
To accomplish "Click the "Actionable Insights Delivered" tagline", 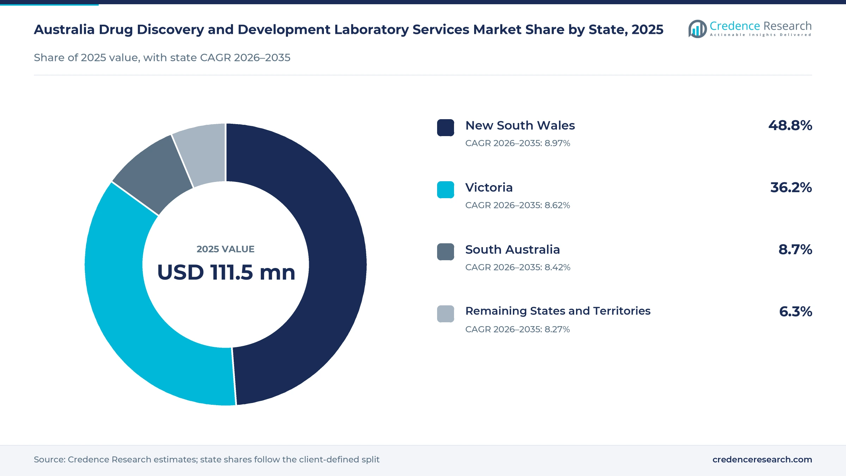I will (x=761, y=35).
